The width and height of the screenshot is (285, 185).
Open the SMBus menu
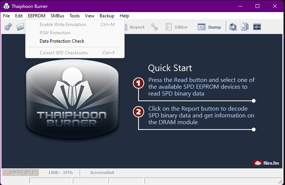(57, 16)
